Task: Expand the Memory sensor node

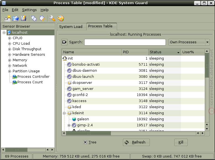Action: (9, 60)
